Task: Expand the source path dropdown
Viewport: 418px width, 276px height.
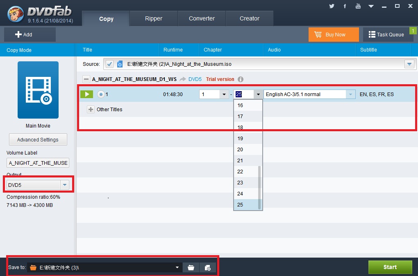Action: pos(409,64)
